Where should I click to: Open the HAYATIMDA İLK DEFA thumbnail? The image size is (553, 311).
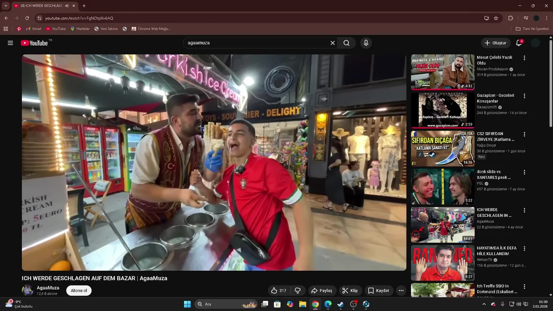pyautogui.click(x=442, y=263)
